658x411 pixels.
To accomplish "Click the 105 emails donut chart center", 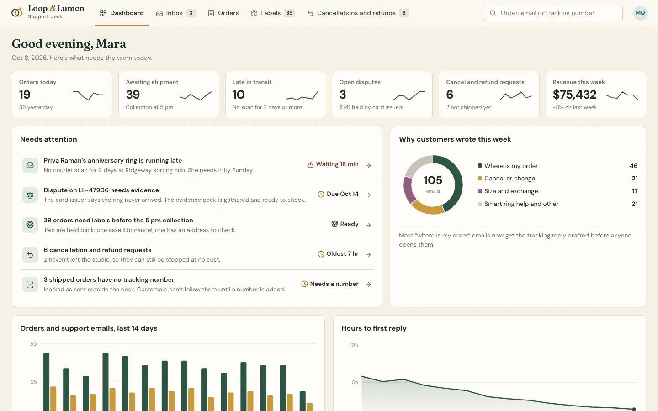I will click(x=433, y=184).
